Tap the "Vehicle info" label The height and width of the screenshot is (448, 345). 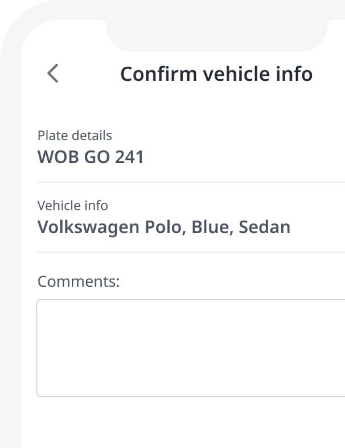(72, 205)
